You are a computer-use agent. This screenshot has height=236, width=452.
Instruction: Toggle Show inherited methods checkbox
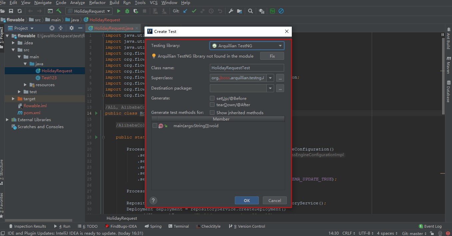[212, 113]
